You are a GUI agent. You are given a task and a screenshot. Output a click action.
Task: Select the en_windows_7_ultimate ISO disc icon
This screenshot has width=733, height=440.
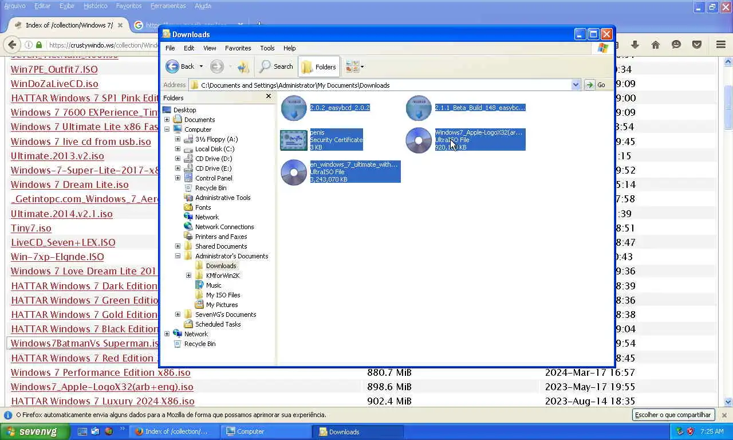tap(294, 172)
